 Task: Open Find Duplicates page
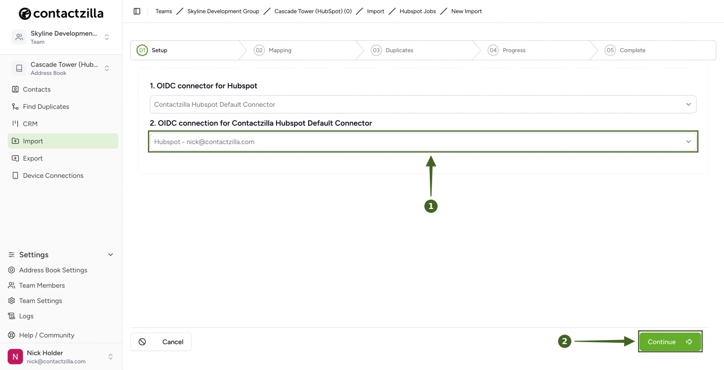click(63, 107)
